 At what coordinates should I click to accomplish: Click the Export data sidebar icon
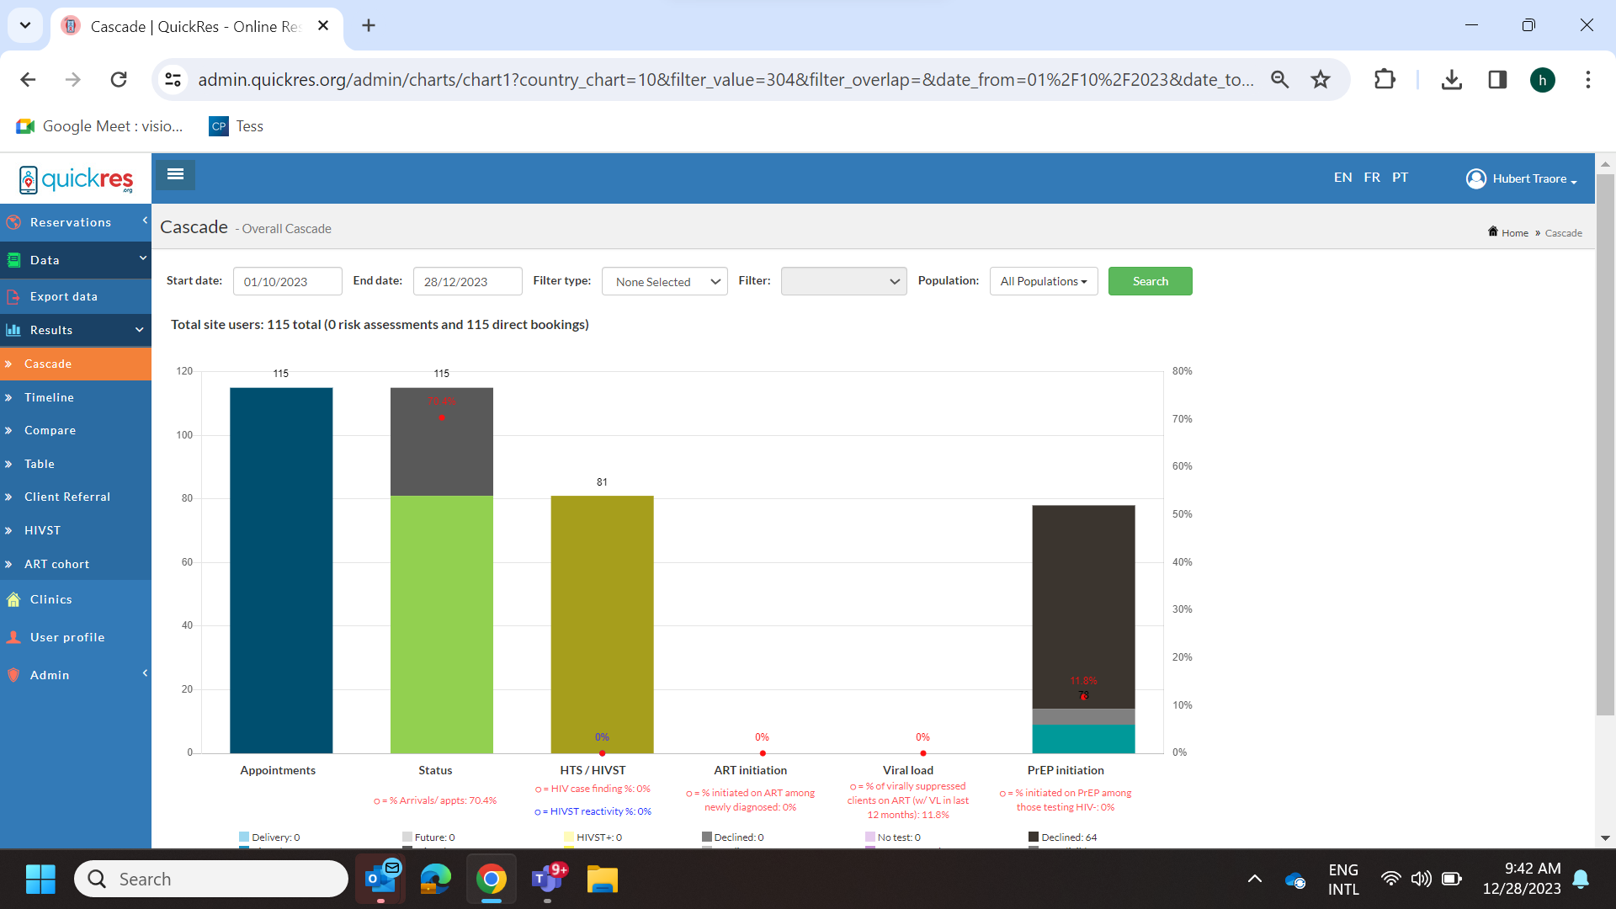tap(13, 296)
